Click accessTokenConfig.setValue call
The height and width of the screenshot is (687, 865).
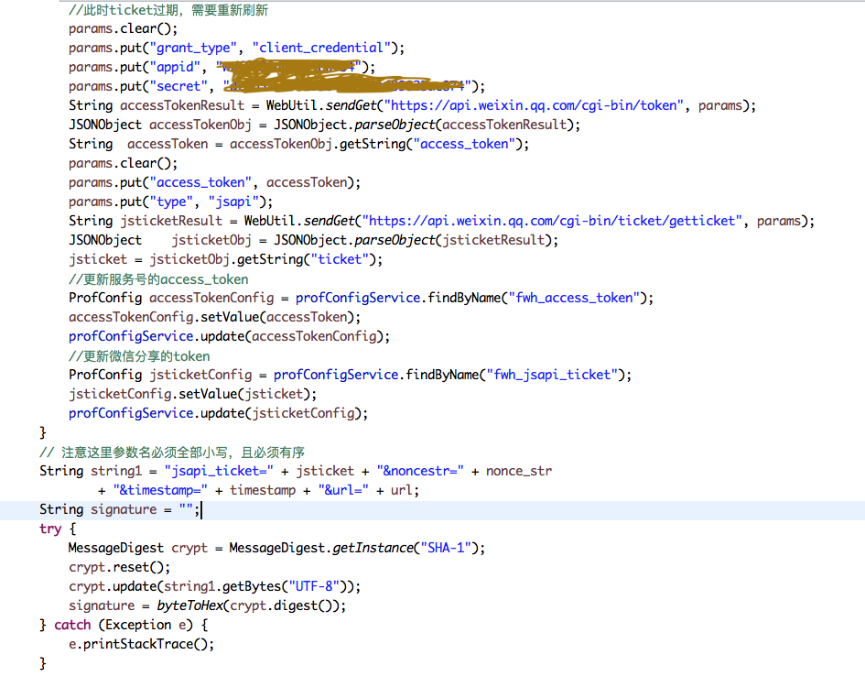pyautogui.click(x=214, y=318)
